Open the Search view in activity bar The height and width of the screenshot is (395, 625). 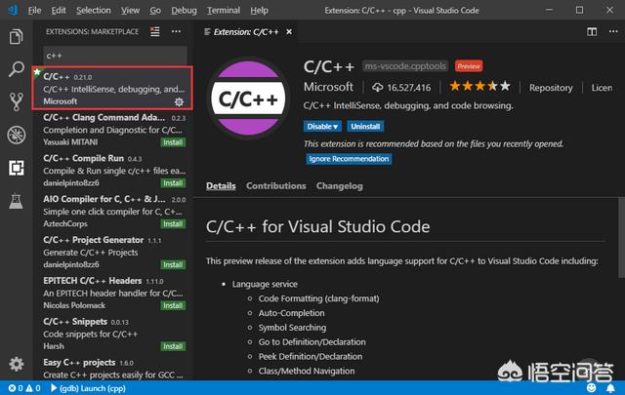(x=16, y=69)
